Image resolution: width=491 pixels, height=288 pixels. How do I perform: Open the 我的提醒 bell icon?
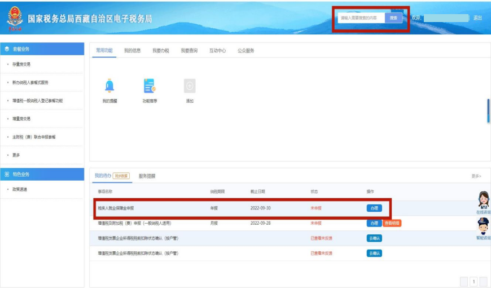[x=109, y=86]
